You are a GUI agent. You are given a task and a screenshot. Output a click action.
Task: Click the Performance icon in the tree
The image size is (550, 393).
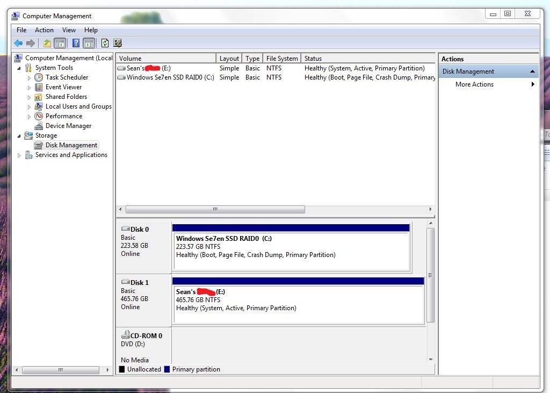pos(39,116)
